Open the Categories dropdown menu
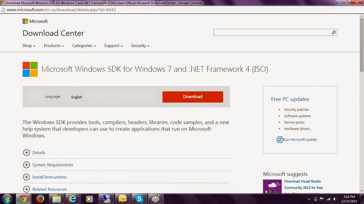This screenshot has height=204, width=364. tap(84, 46)
